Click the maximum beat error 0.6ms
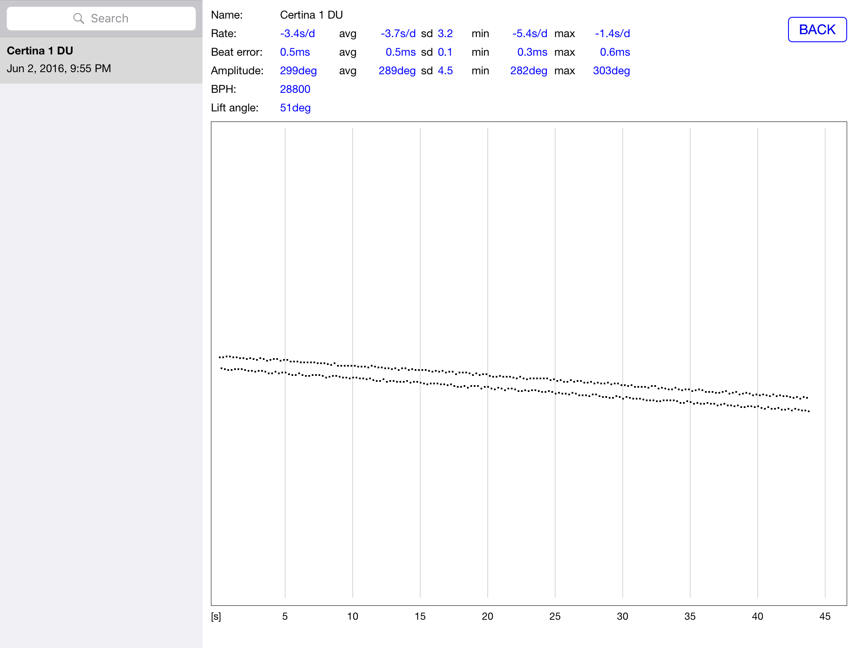This screenshot has height=648, width=864. coord(615,52)
